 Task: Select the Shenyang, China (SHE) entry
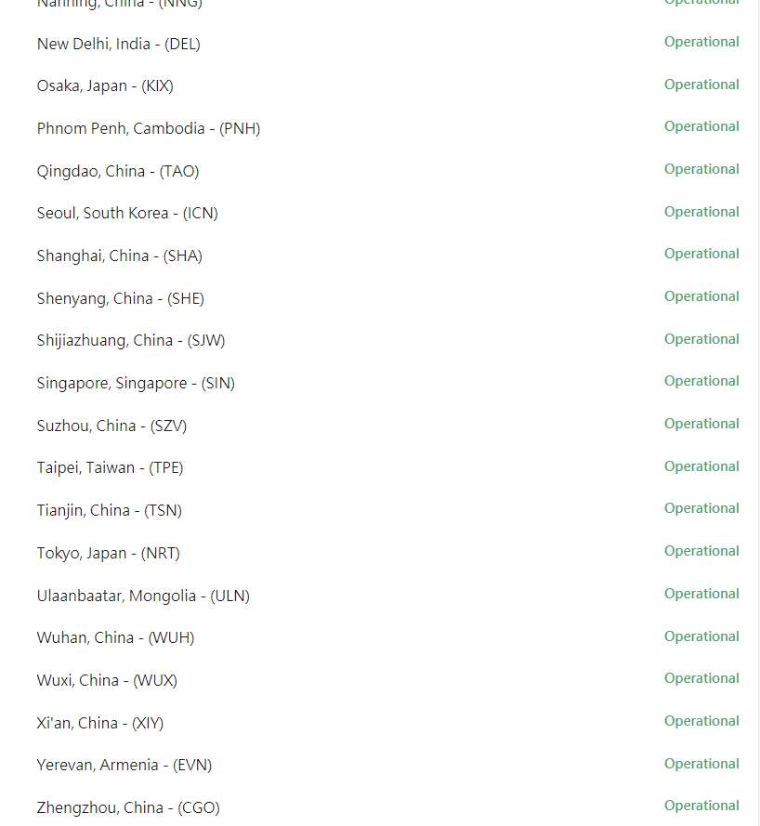121,298
